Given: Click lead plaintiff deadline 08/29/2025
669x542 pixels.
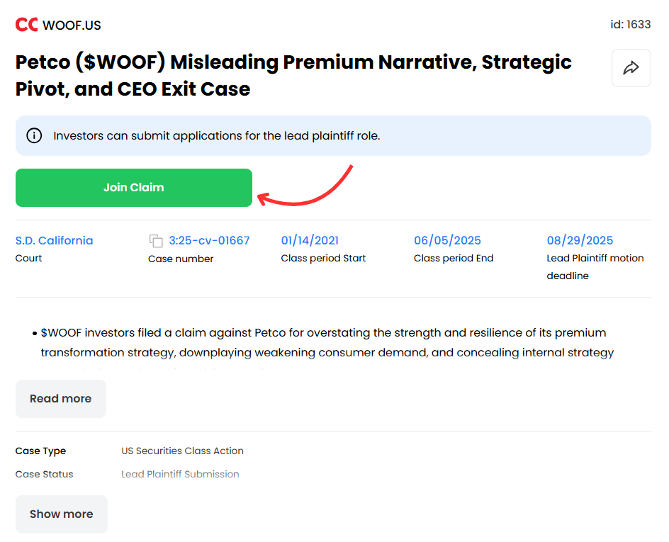Looking at the screenshot, I should click(x=580, y=240).
